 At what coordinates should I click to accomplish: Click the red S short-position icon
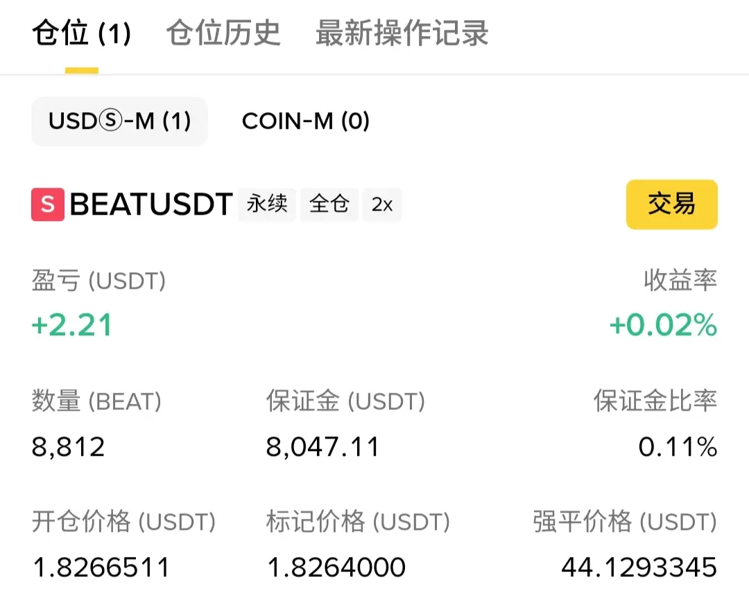(48, 204)
